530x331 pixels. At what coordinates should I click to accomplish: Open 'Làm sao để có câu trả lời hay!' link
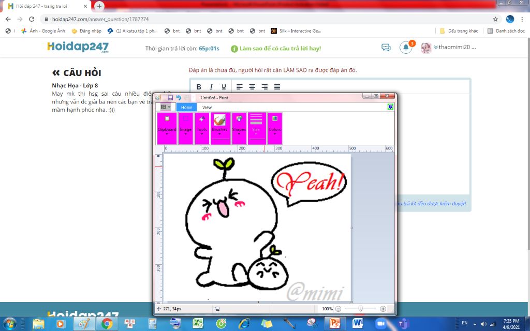tap(276, 49)
